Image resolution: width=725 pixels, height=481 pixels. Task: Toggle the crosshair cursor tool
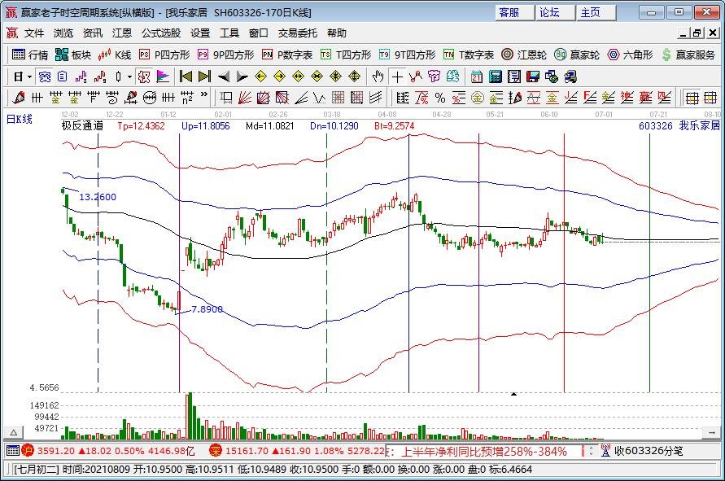pyautogui.click(x=398, y=77)
